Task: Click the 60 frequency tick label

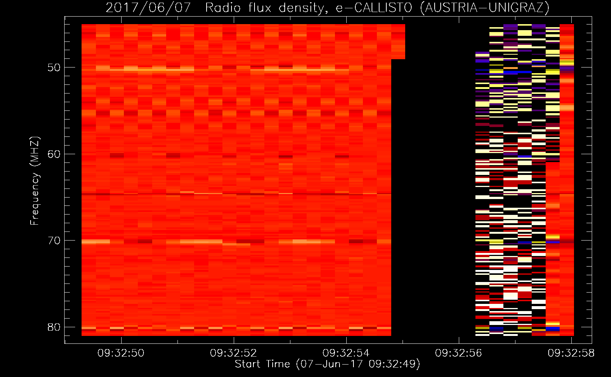Action: [x=54, y=154]
